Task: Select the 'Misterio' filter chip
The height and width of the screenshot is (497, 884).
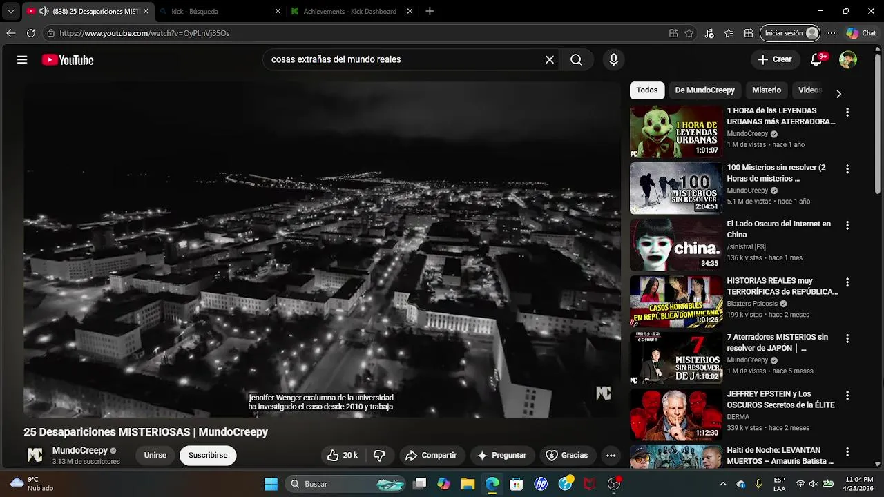Action: (767, 90)
